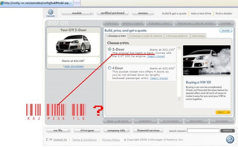Go to 'choose options' step tab
Image resolution: width=238 pixels, height=147 pixels.
click(x=177, y=36)
